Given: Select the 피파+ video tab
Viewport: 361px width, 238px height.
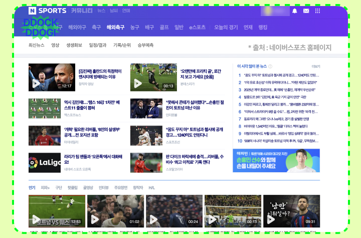Looking at the screenshot, I should click(x=45, y=188).
